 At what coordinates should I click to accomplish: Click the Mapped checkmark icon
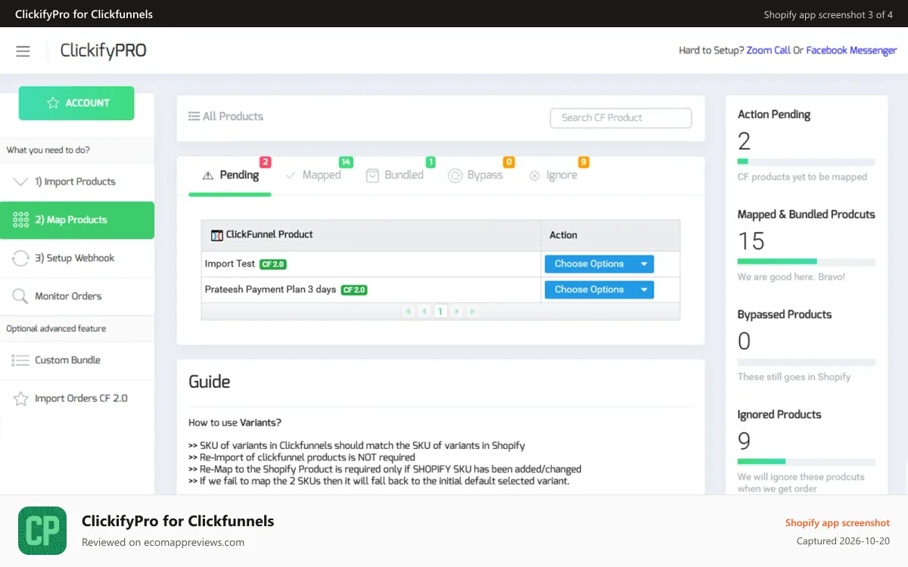point(291,175)
